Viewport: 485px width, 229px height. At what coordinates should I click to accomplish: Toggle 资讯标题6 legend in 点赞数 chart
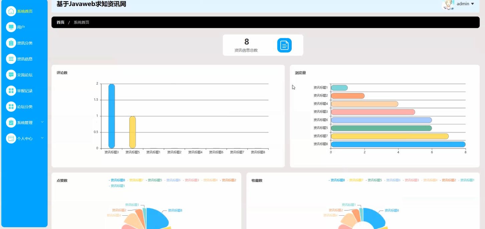coord(172,180)
